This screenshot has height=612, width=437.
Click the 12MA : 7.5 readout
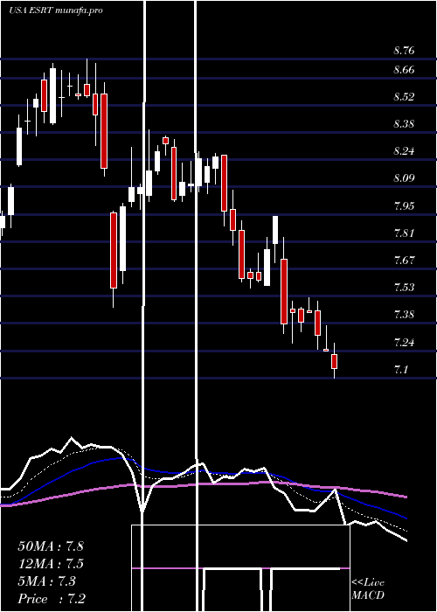coord(51,564)
